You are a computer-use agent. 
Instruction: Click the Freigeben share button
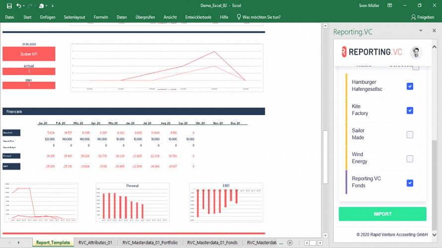(422, 17)
